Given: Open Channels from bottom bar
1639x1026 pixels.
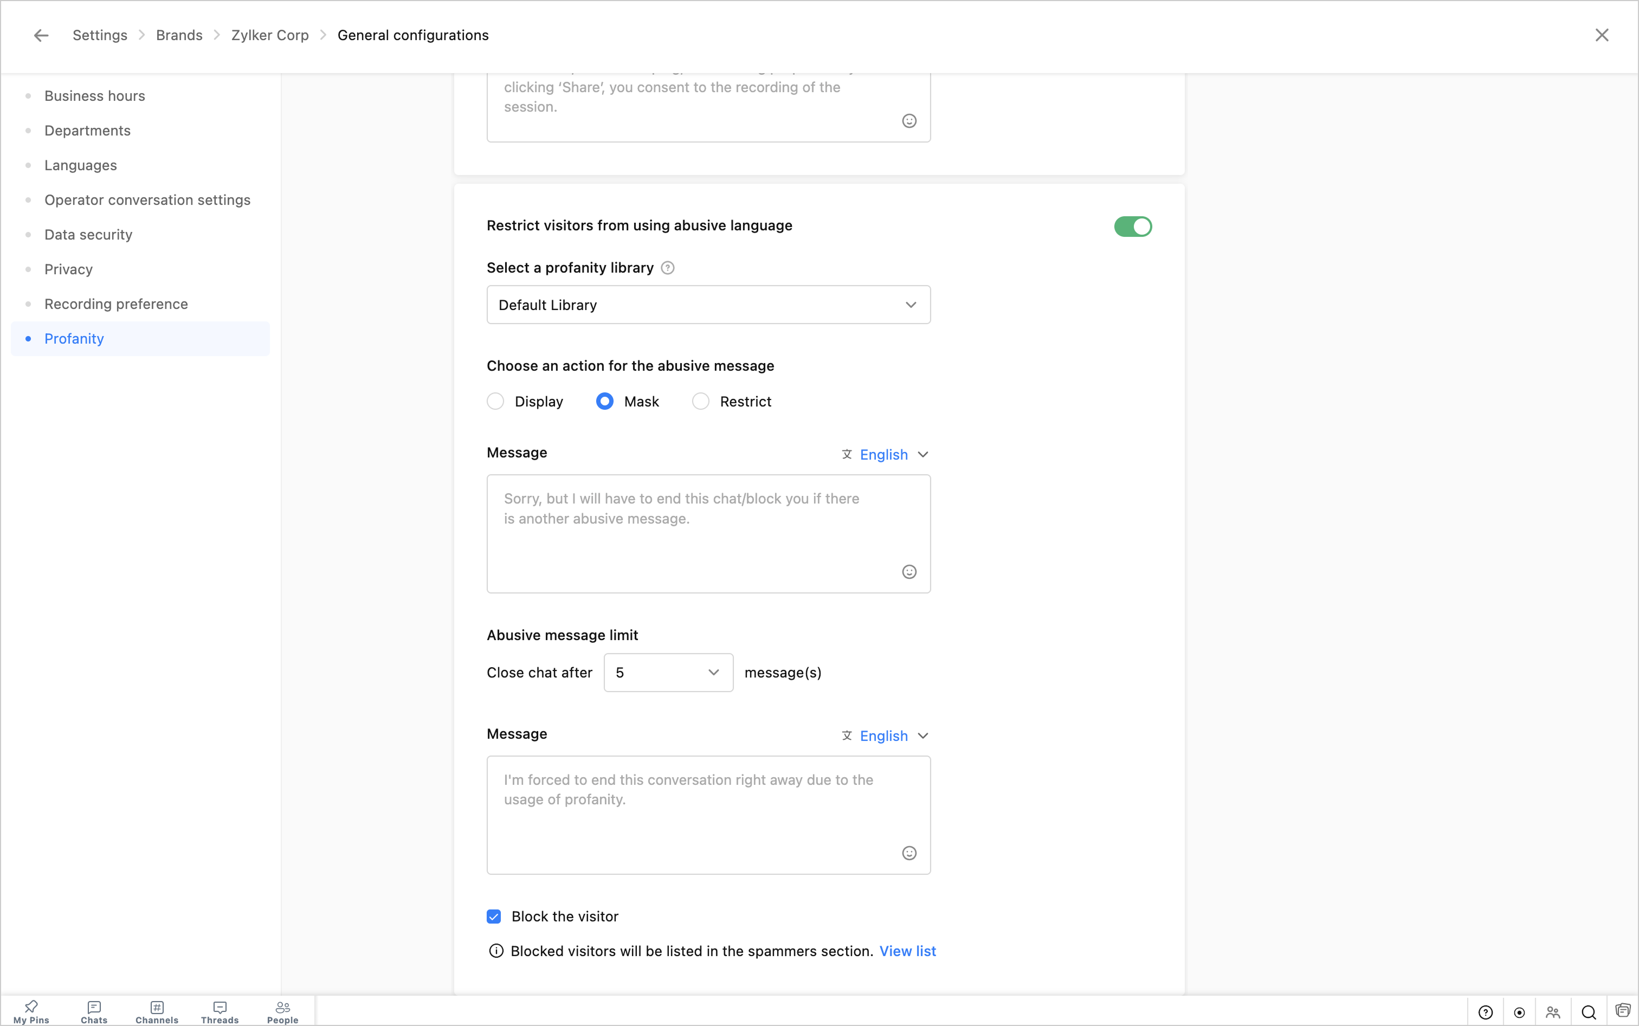Looking at the screenshot, I should coord(157,1011).
